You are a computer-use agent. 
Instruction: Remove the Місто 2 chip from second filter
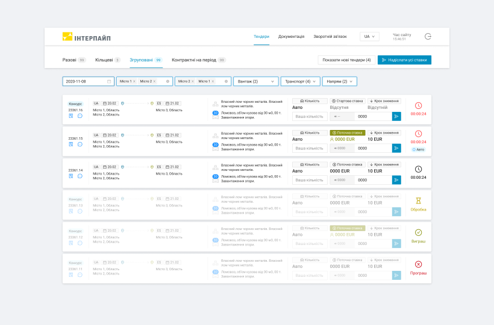coord(193,81)
